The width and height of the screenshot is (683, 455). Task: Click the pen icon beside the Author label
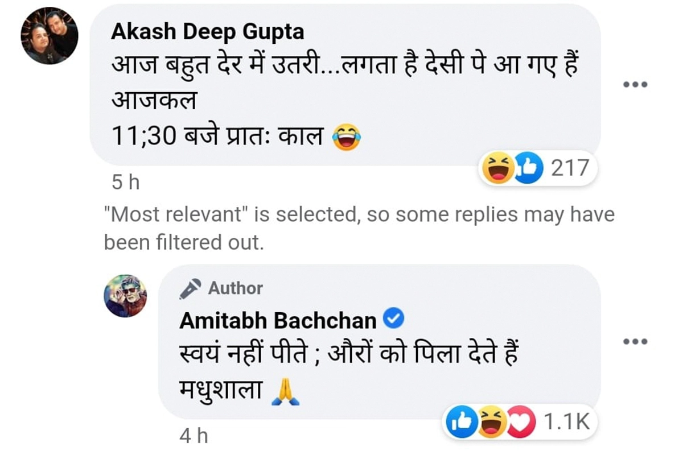click(190, 289)
